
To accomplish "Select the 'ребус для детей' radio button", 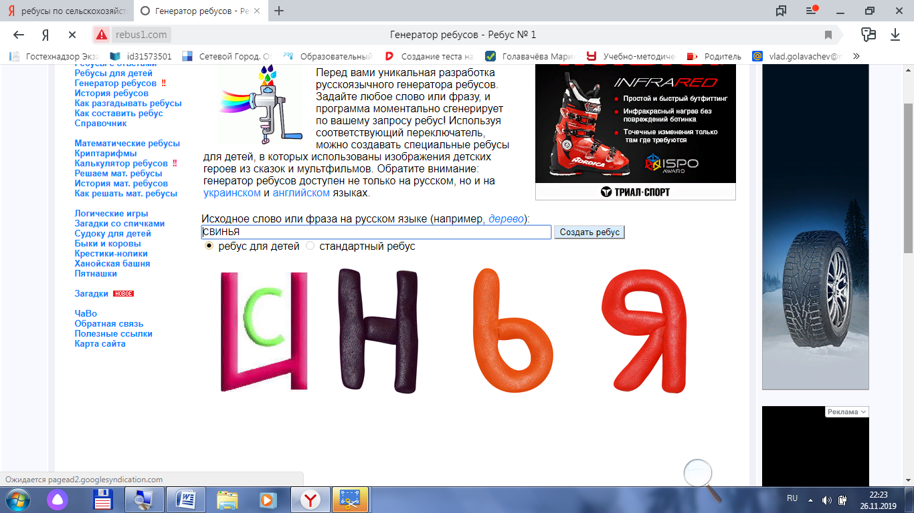I will pyautogui.click(x=209, y=246).
